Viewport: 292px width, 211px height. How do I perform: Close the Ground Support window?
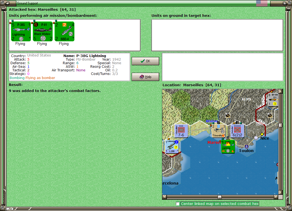(285, 3)
